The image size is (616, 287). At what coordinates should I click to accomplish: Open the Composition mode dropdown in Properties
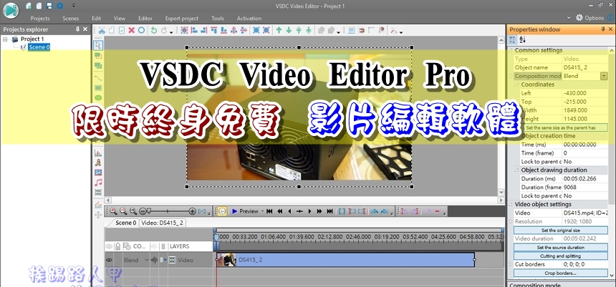[604, 76]
